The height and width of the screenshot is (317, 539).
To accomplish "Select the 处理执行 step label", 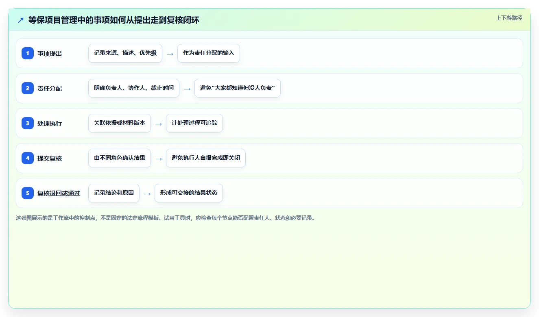I will [50, 123].
